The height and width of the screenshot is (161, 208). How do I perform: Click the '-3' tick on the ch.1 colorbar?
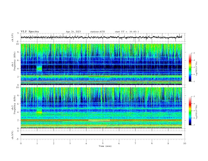(194, 53)
